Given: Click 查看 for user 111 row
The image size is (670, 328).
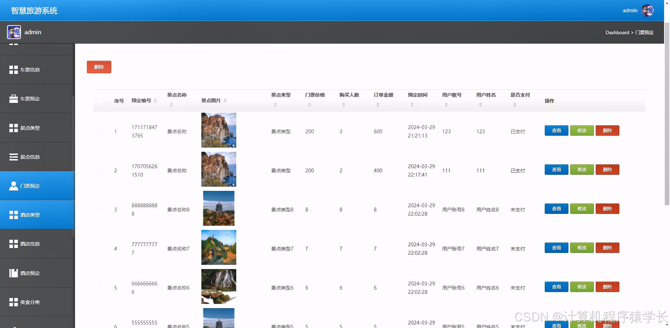Looking at the screenshot, I should [557, 170].
